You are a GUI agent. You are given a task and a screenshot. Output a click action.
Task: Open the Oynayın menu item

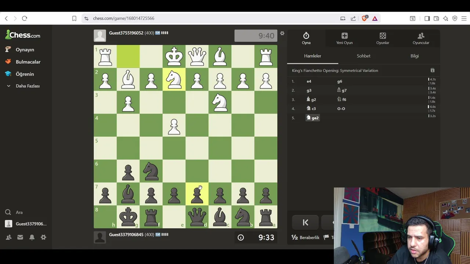click(25, 49)
